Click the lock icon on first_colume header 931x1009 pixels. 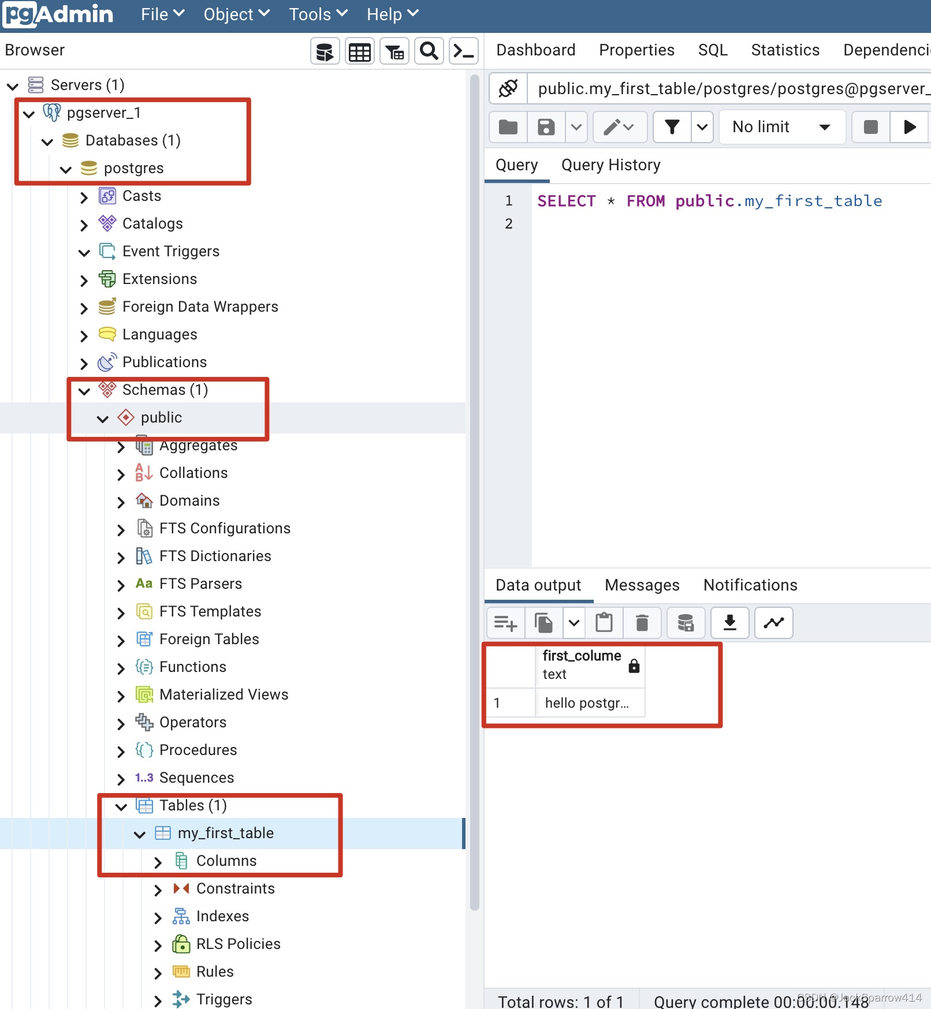click(634, 666)
